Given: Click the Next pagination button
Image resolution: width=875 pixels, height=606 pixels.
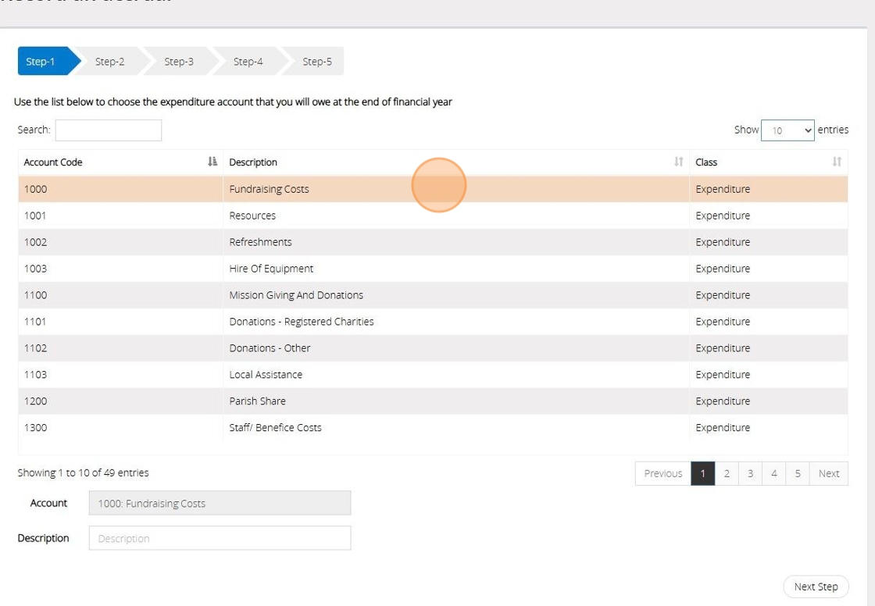Looking at the screenshot, I should tap(829, 473).
